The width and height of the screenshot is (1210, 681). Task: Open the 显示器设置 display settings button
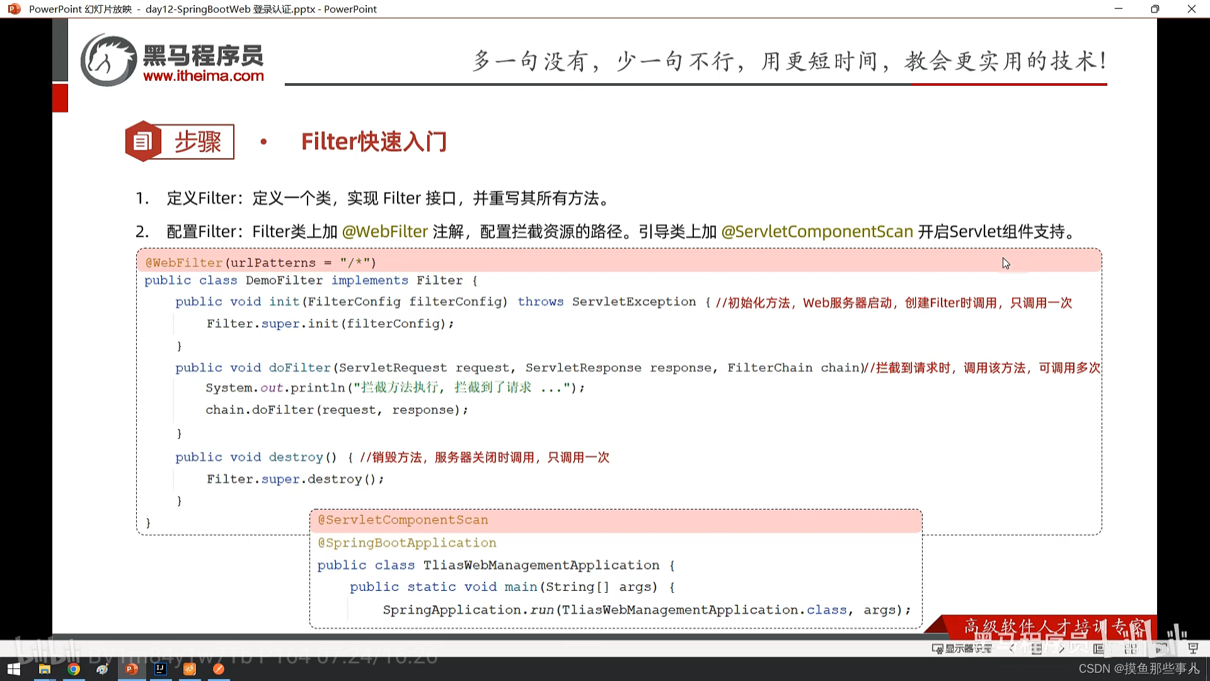click(x=962, y=648)
